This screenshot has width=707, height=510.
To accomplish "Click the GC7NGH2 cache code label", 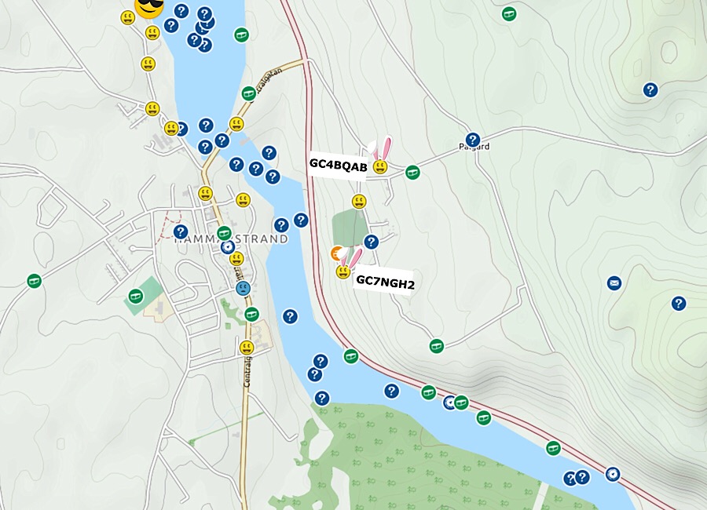I will point(385,281).
